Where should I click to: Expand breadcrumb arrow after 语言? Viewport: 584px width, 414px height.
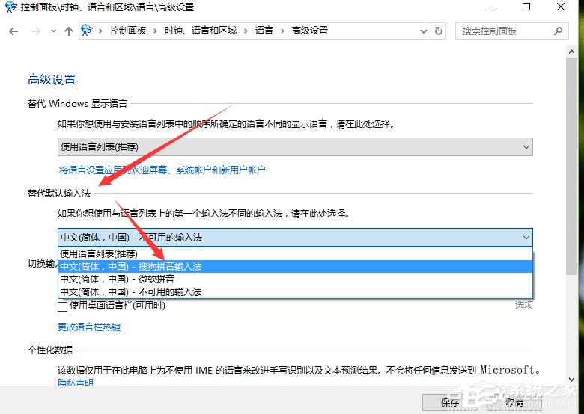coord(282,31)
